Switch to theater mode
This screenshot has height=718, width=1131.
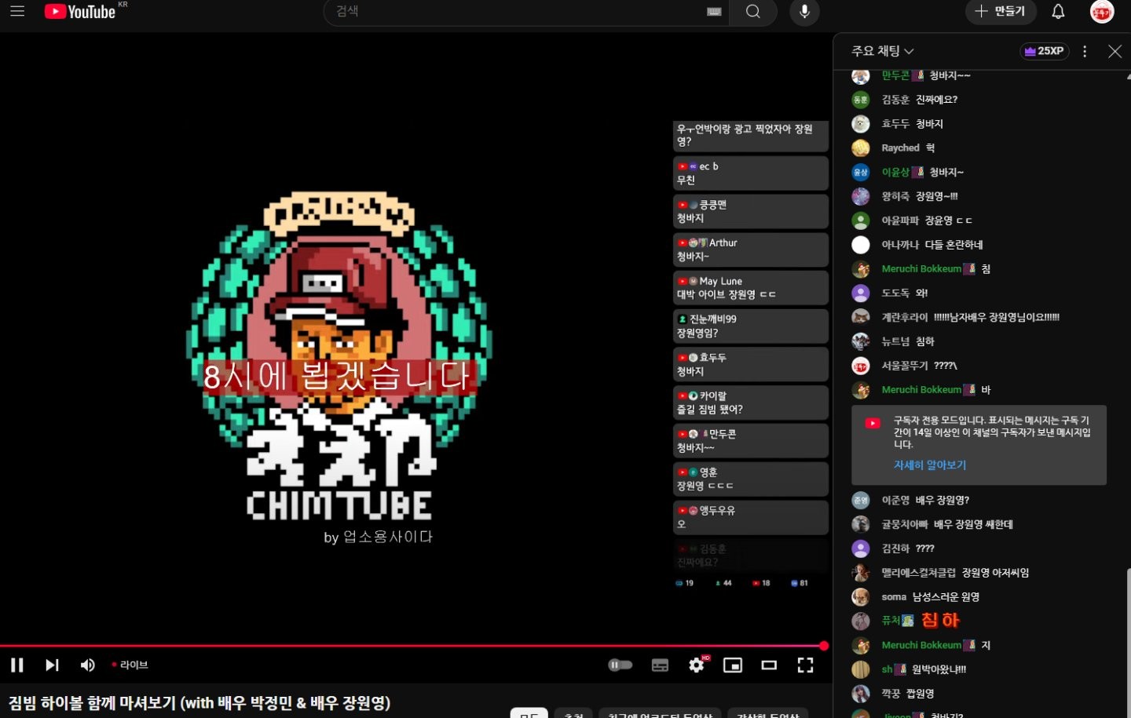pyautogui.click(x=769, y=665)
